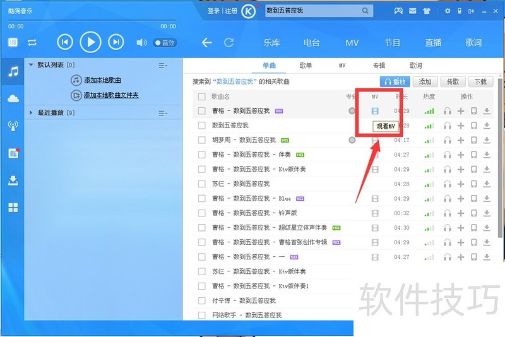This screenshot has width=505, height=337.
Task: Open the sidebar icon with red dot
Action: coord(13,153)
